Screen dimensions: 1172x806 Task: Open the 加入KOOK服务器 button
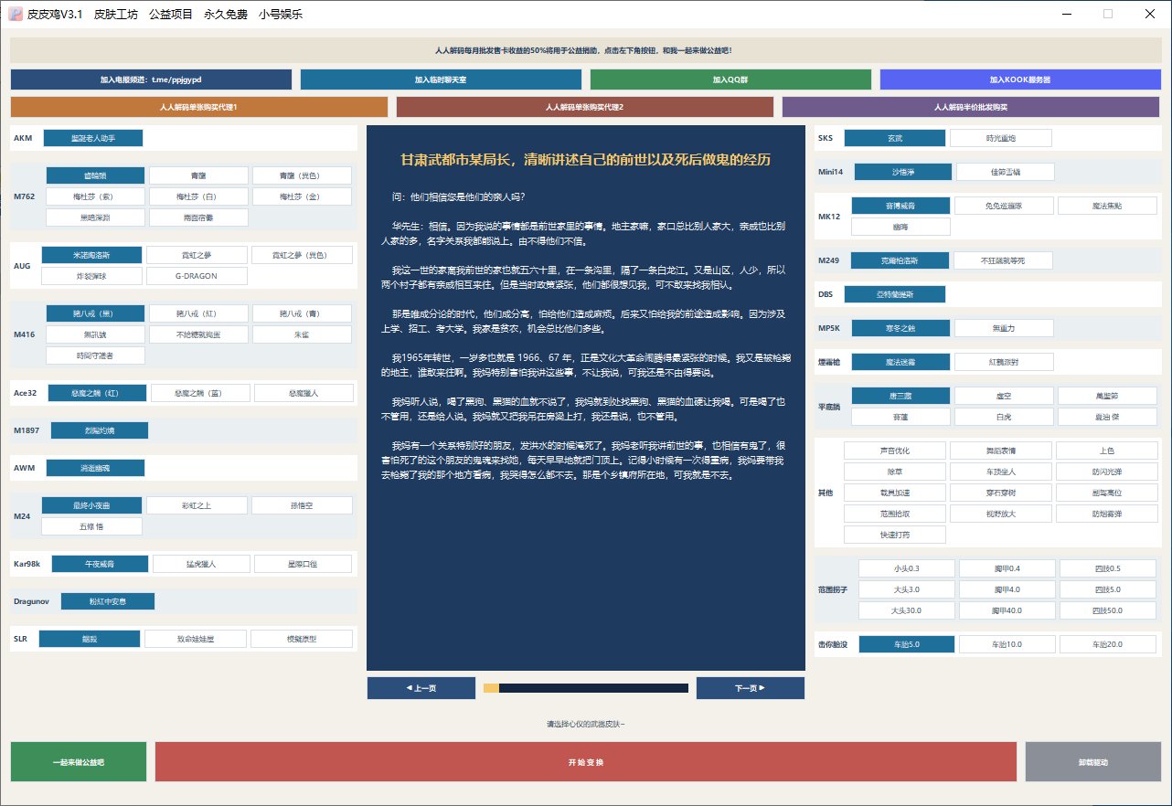[x=1020, y=80]
